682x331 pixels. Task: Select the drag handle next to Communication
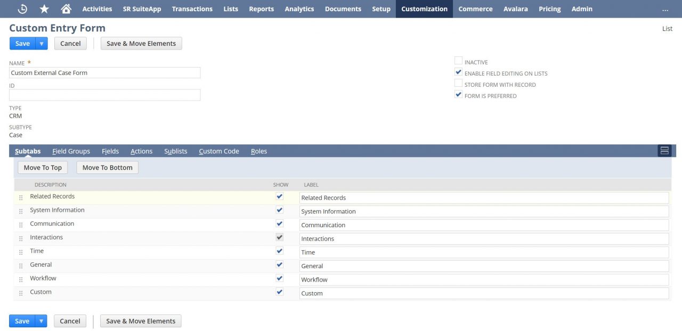(x=20, y=224)
